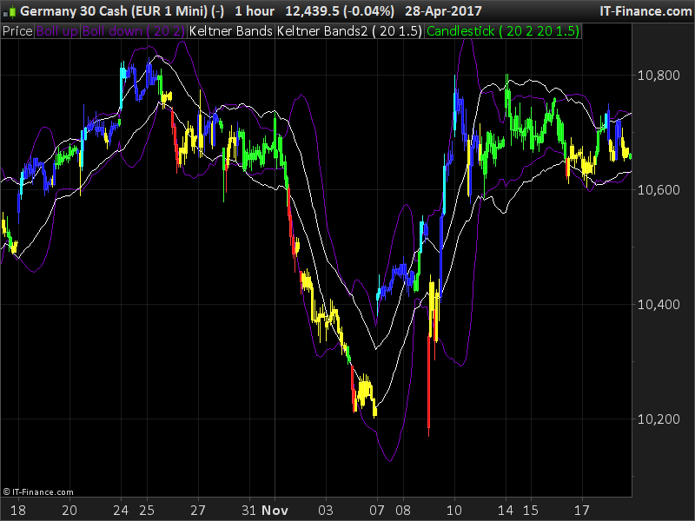Click the 28-Apr-2017 date text
Image resolution: width=695 pixels, height=521 pixels.
coord(443,11)
